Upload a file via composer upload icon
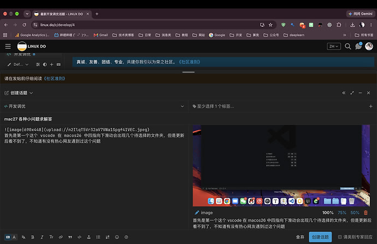377x244 pixels. click(x=89, y=237)
